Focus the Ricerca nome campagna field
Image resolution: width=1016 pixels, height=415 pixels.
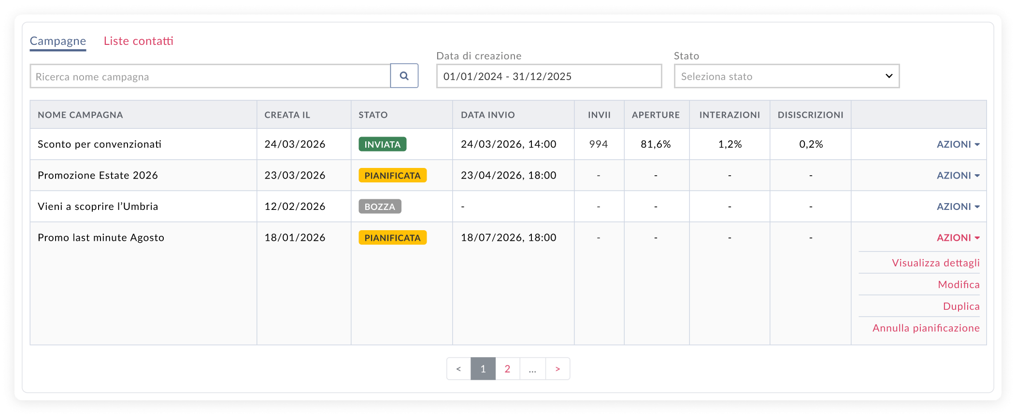point(210,76)
